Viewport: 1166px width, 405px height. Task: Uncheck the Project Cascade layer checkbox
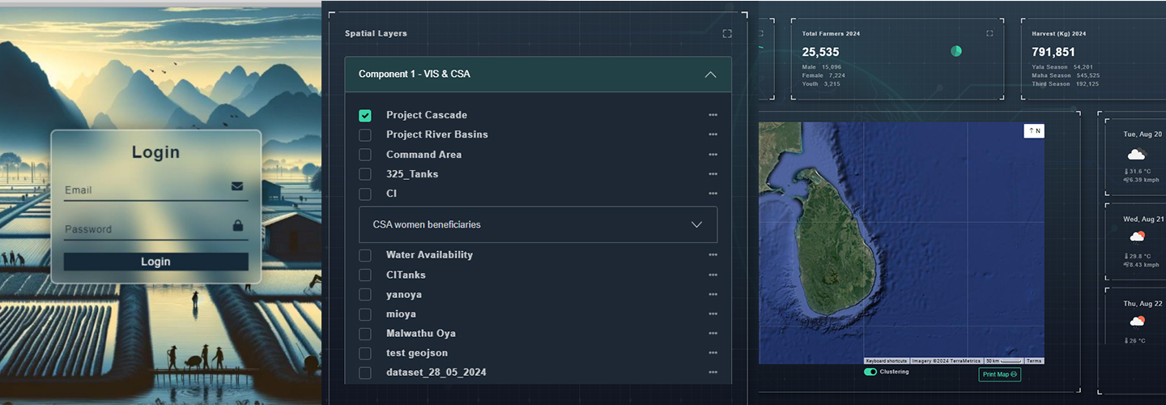(x=365, y=116)
